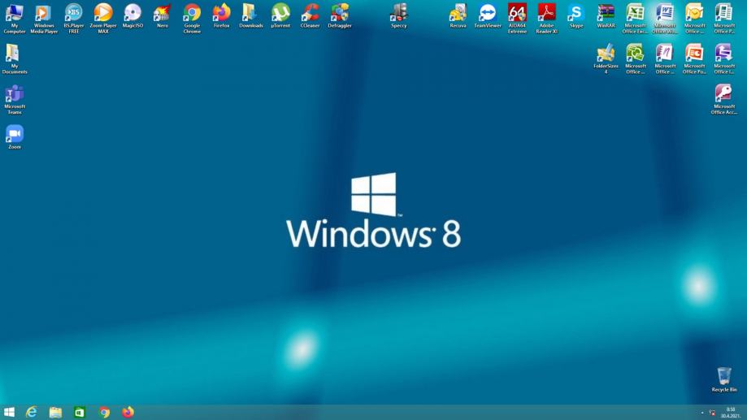Open Google Chrome from the taskbar
This screenshot has height=420, width=747.
click(104, 412)
